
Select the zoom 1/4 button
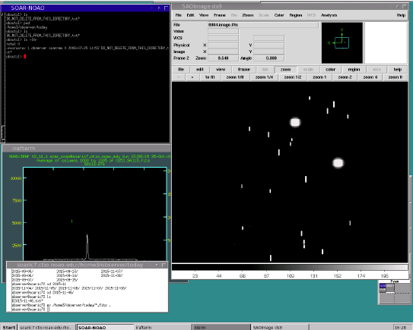pyautogui.click(x=264, y=77)
